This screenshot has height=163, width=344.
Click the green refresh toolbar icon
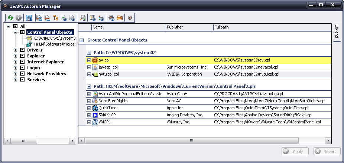[10, 17]
